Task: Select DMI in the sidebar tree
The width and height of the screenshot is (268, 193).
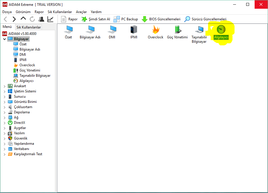Action: pyautogui.click(x=20, y=55)
